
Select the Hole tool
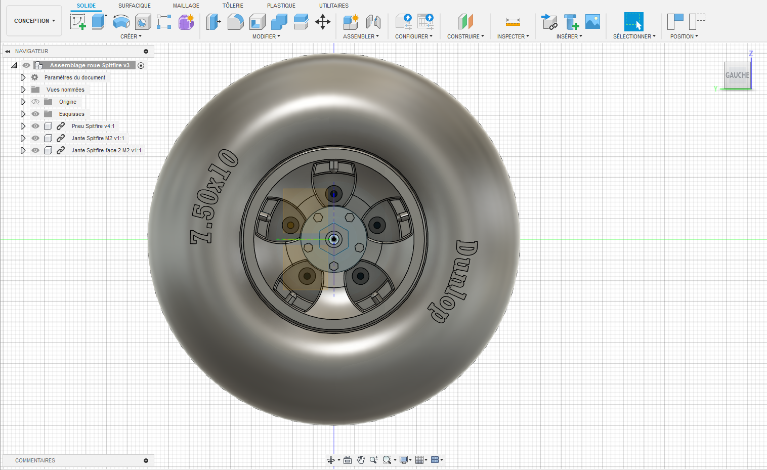(143, 22)
